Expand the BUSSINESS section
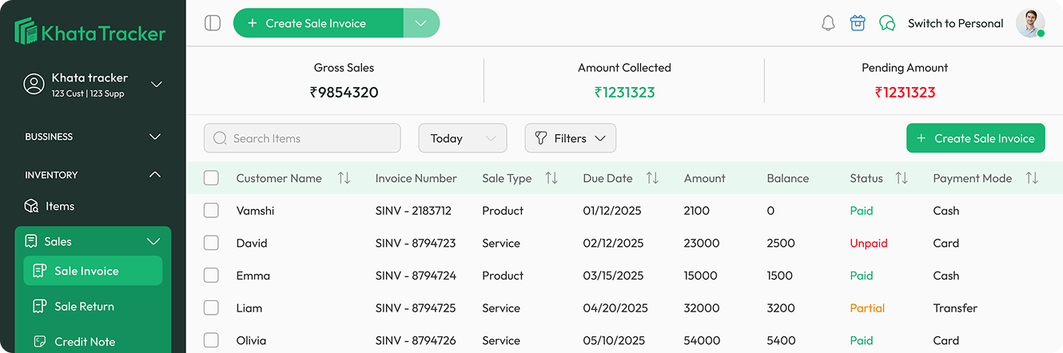The height and width of the screenshot is (353, 1063). point(93,137)
